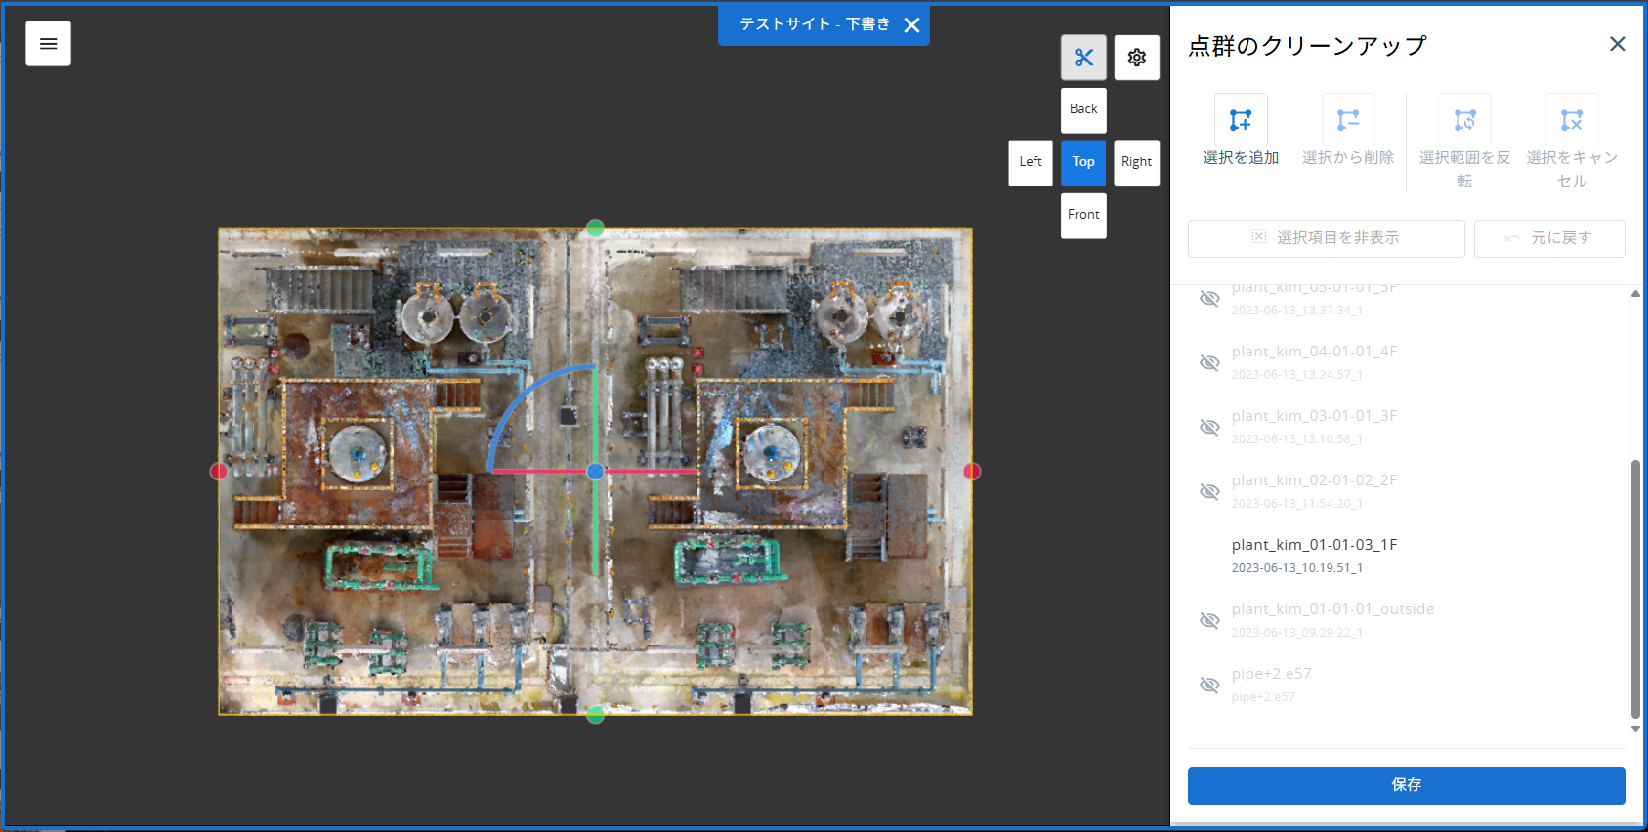Image resolution: width=1648 pixels, height=832 pixels.
Task: Switch to the Front view
Action: (x=1083, y=216)
